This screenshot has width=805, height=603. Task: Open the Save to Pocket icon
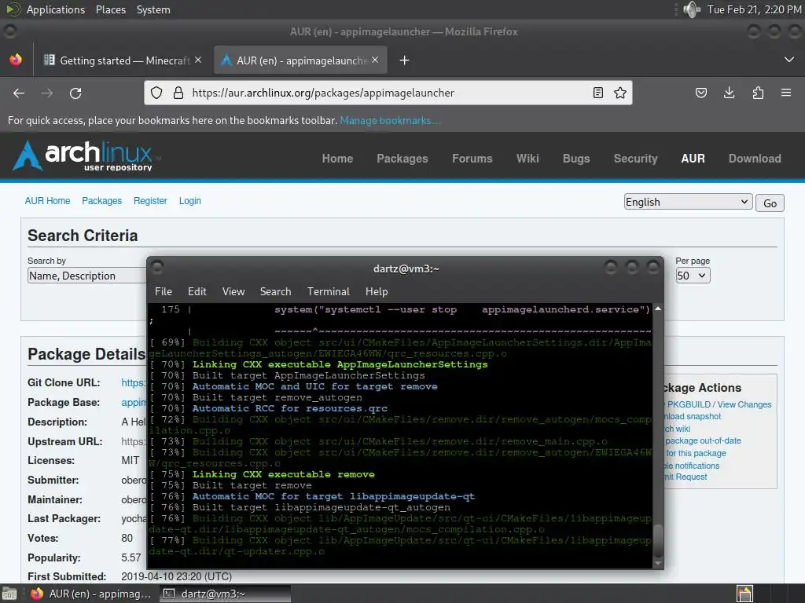pos(700,93)
